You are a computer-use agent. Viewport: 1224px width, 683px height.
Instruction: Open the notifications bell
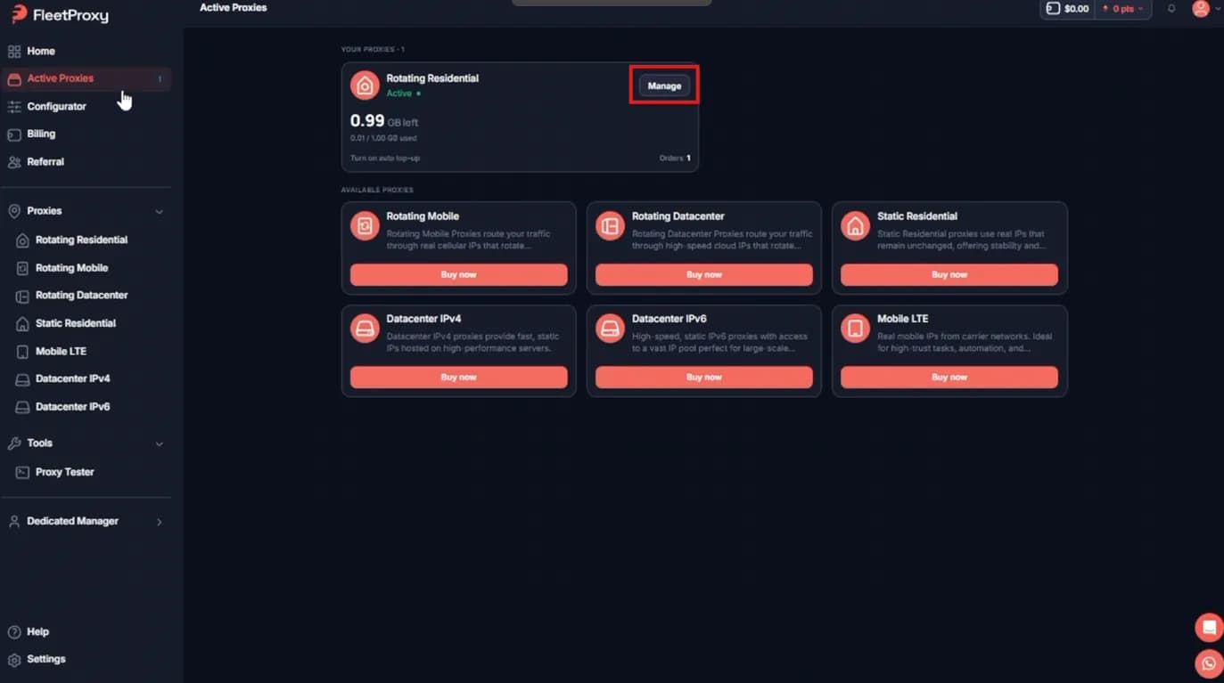[1171, 9]
